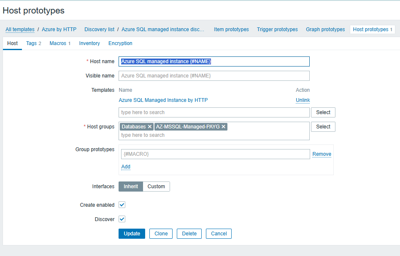The image size is (400, 256).
Task: Open the Macros tab
Action: (x=60, y=43)
